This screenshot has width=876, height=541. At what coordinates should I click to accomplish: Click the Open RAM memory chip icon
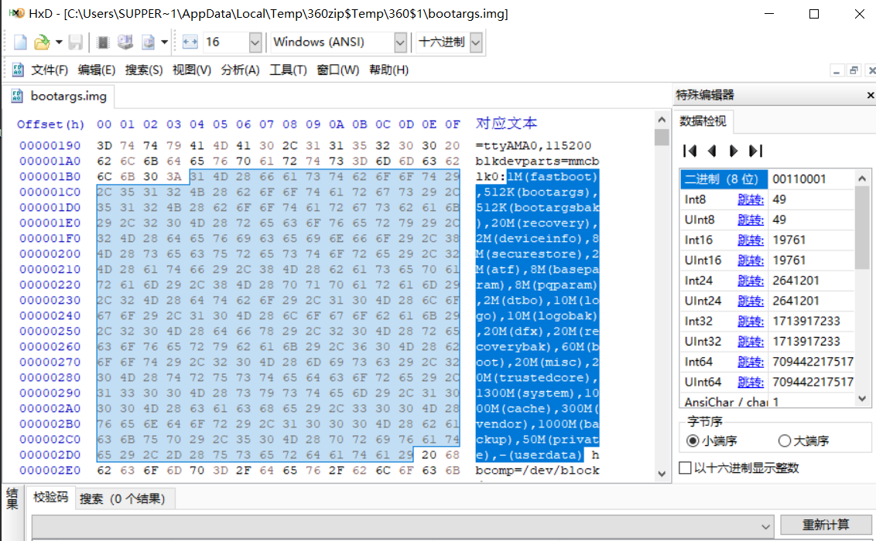tap(103, 43)
